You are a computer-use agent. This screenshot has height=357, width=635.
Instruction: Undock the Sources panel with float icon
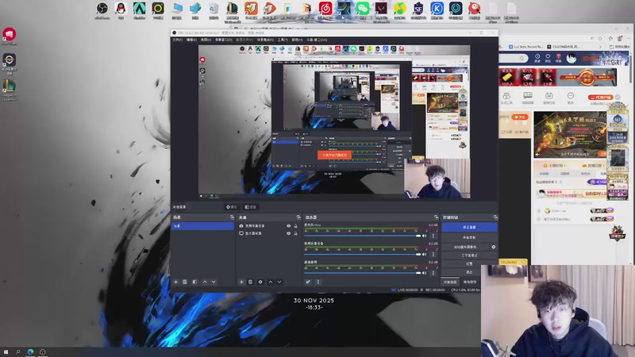point(298,217)
